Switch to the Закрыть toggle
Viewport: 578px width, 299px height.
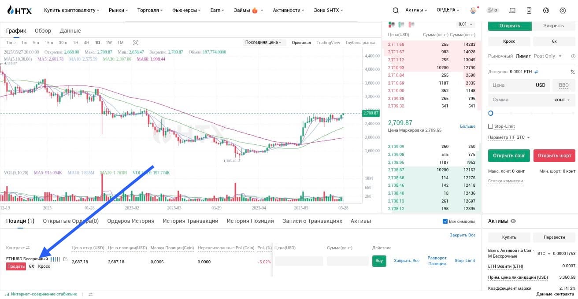tap(553, 26)
